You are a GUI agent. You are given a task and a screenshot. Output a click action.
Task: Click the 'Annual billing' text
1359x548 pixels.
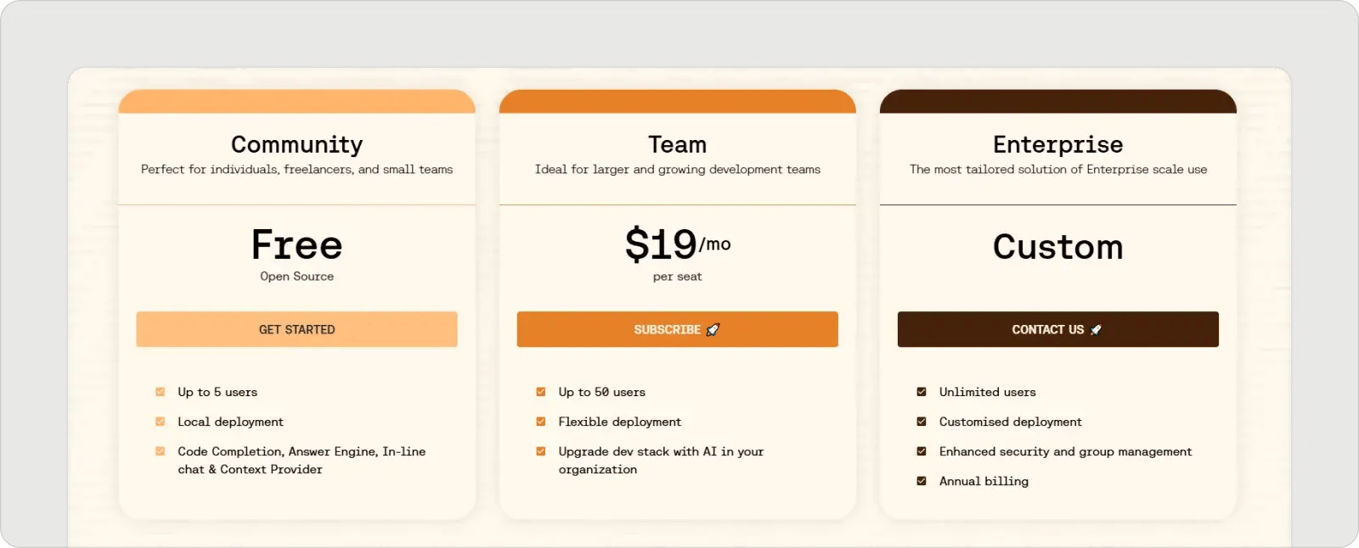(984, 481)
